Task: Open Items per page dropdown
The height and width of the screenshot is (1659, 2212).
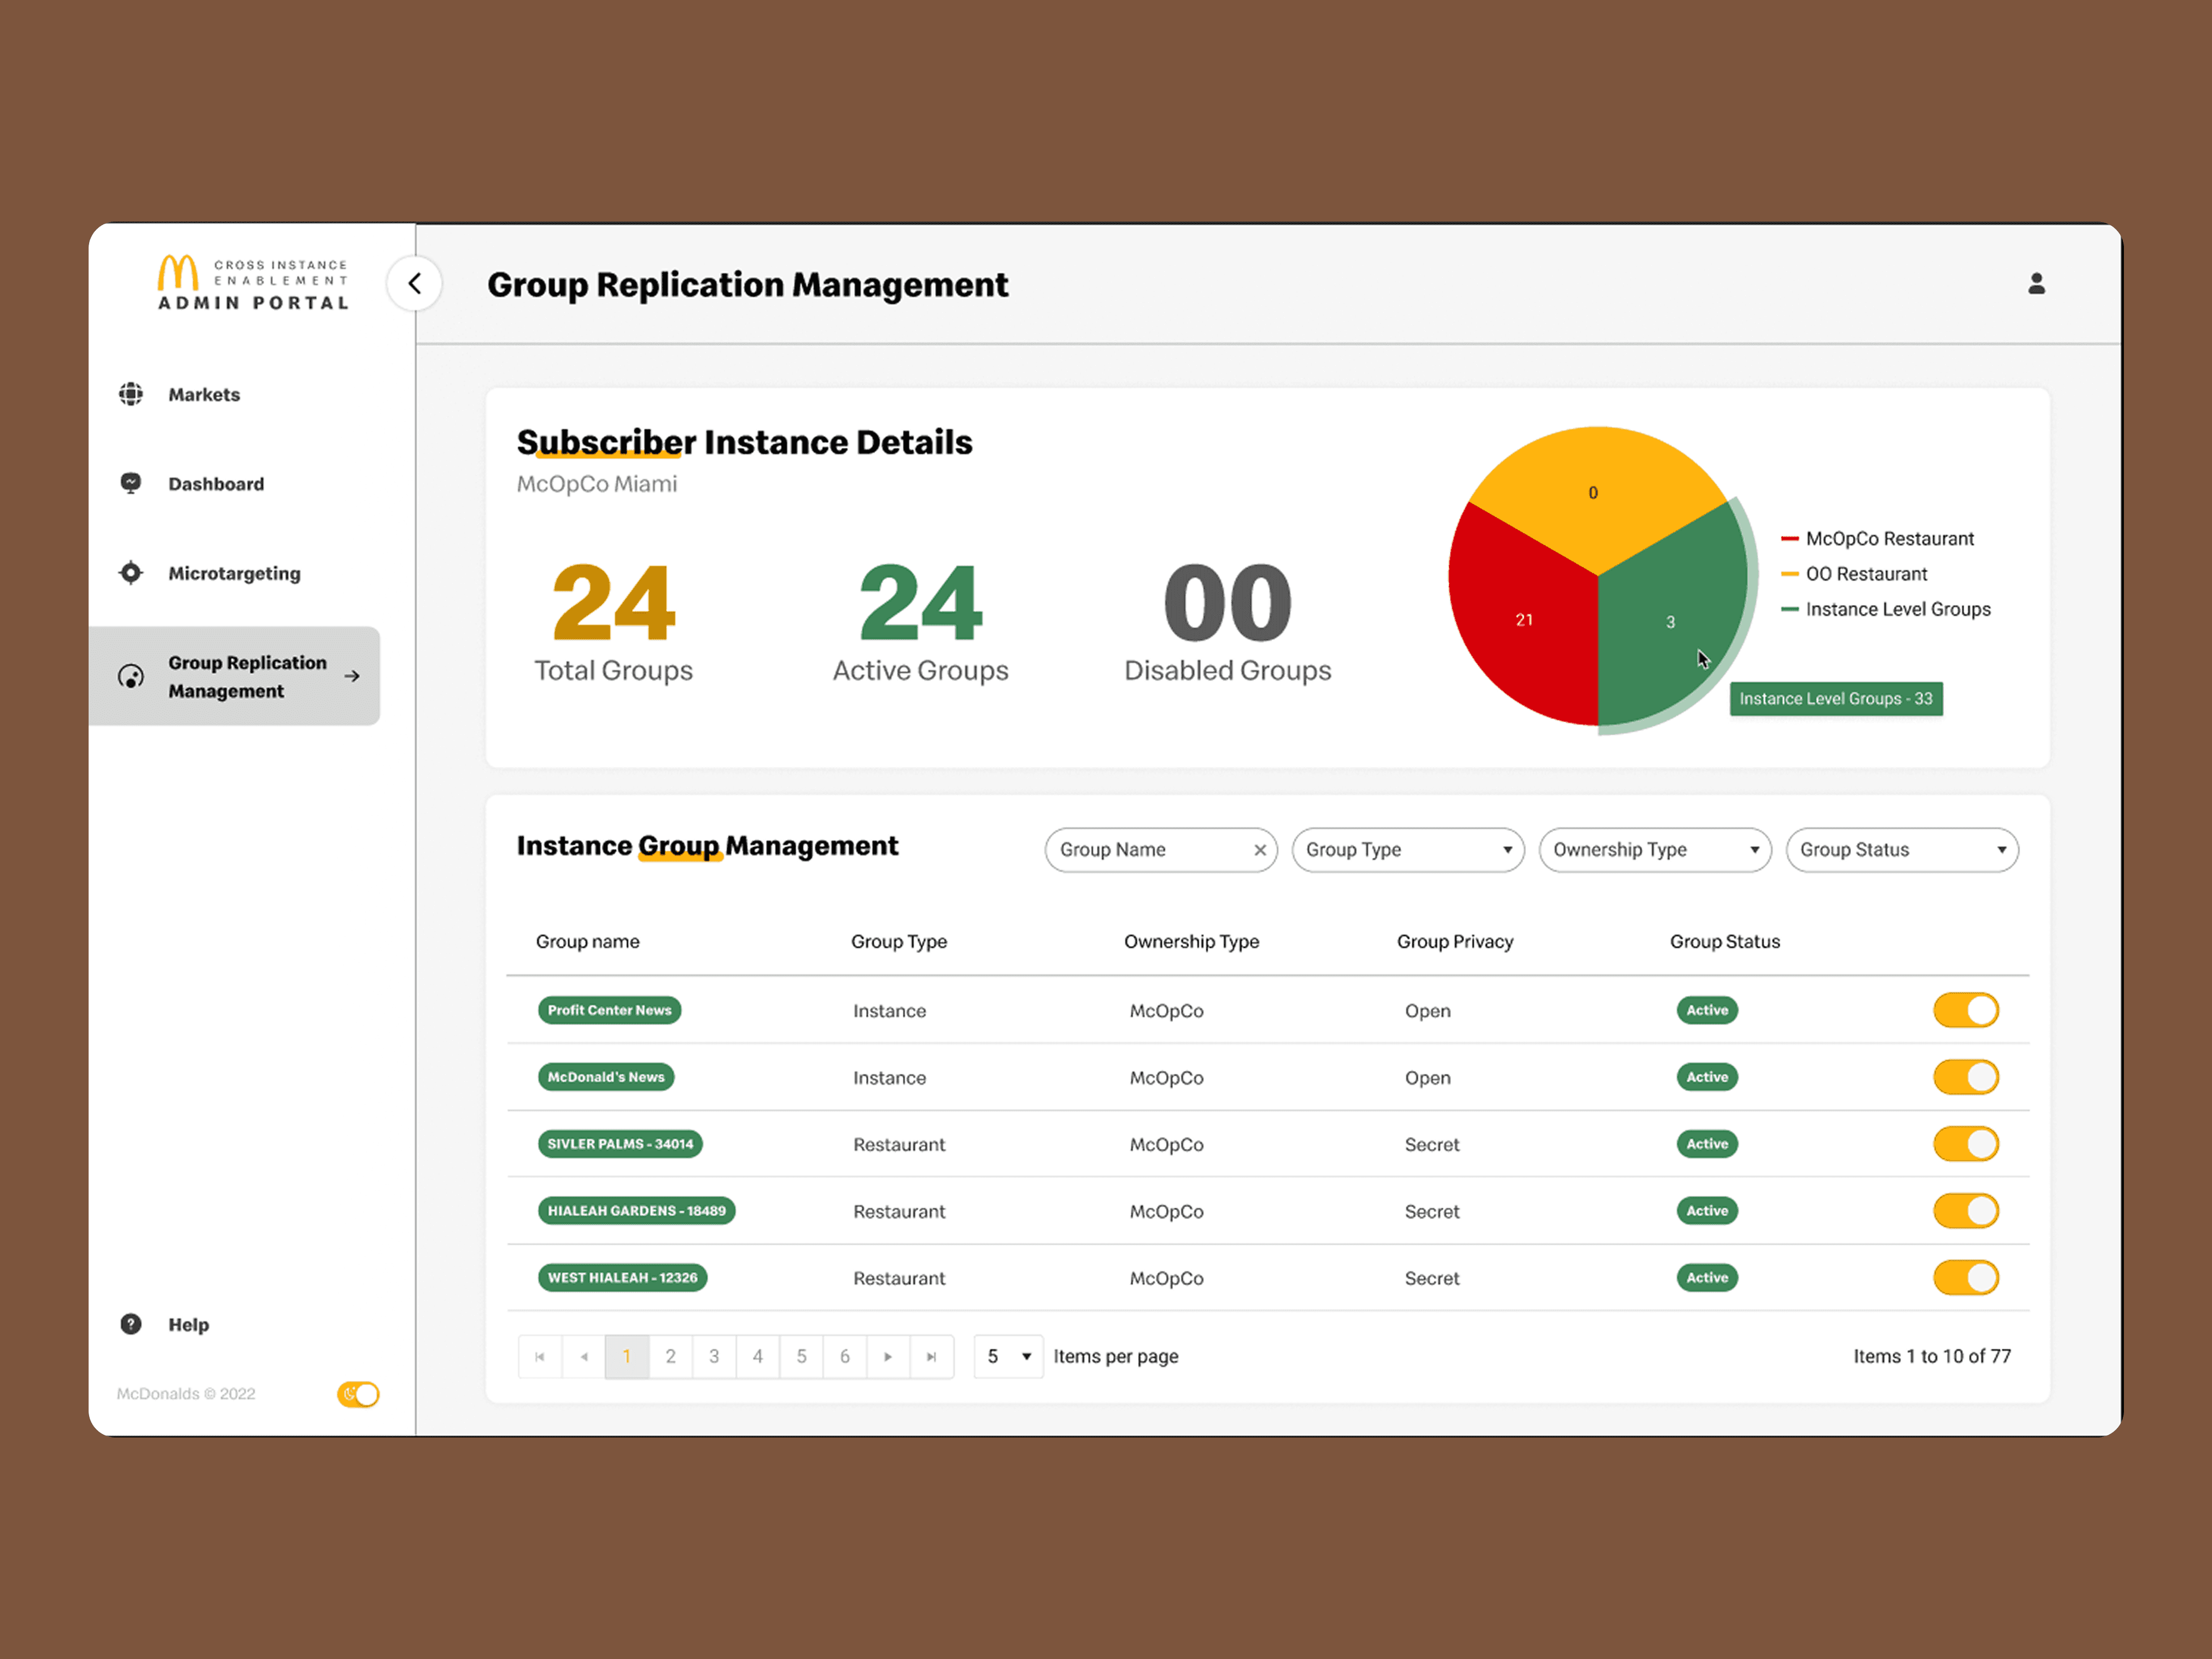Action: [1008, 1356]
